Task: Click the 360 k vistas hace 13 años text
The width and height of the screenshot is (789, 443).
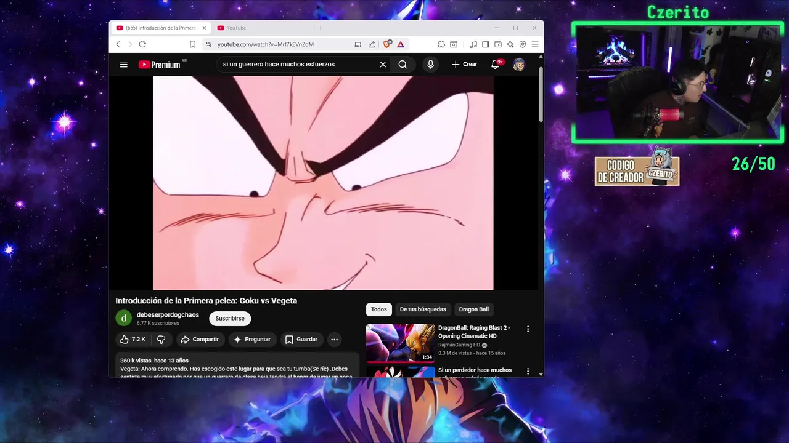Action: 154,361
